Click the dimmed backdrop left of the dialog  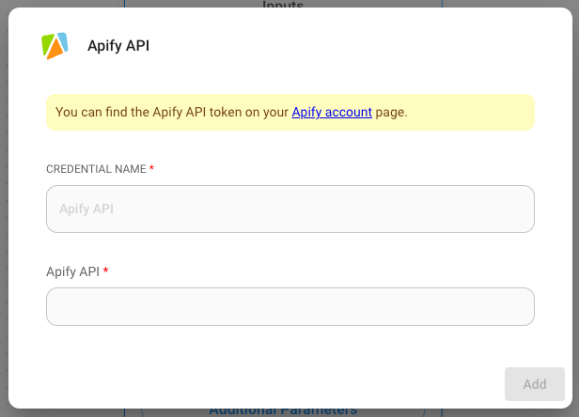[x=4, y=208]
